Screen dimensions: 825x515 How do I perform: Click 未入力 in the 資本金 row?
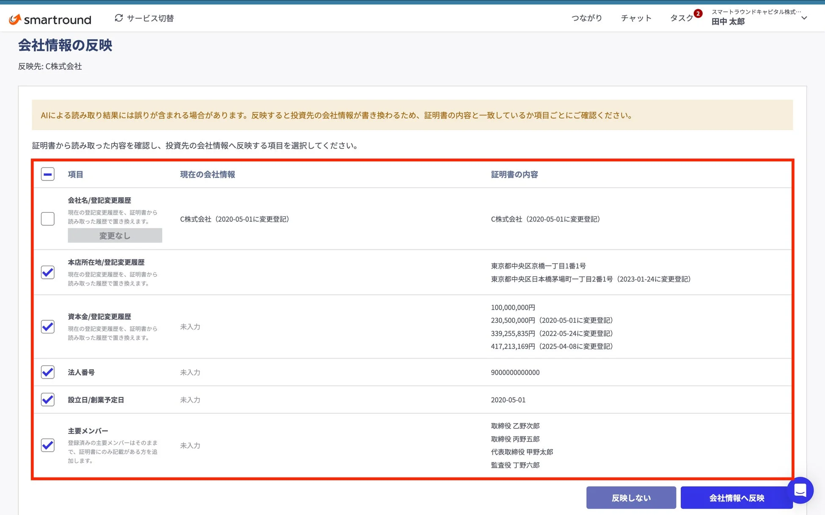pyautogui.click(x=190, y=327)
